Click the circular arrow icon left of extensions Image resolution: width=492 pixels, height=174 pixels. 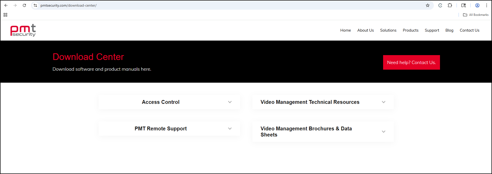(440, 5)
